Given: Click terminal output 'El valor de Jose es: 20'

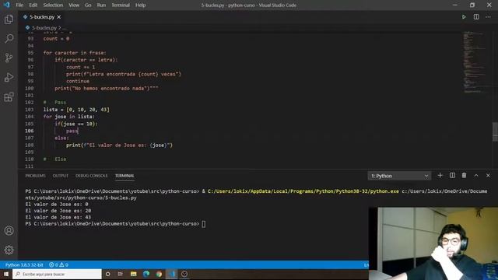Looking at the screenshot, I should tap(58, 211).
